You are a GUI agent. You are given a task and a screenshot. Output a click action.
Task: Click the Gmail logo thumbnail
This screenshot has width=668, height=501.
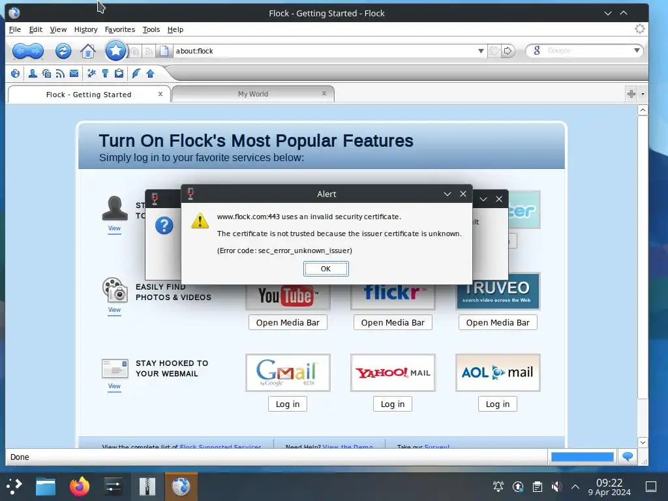point(288,372)
